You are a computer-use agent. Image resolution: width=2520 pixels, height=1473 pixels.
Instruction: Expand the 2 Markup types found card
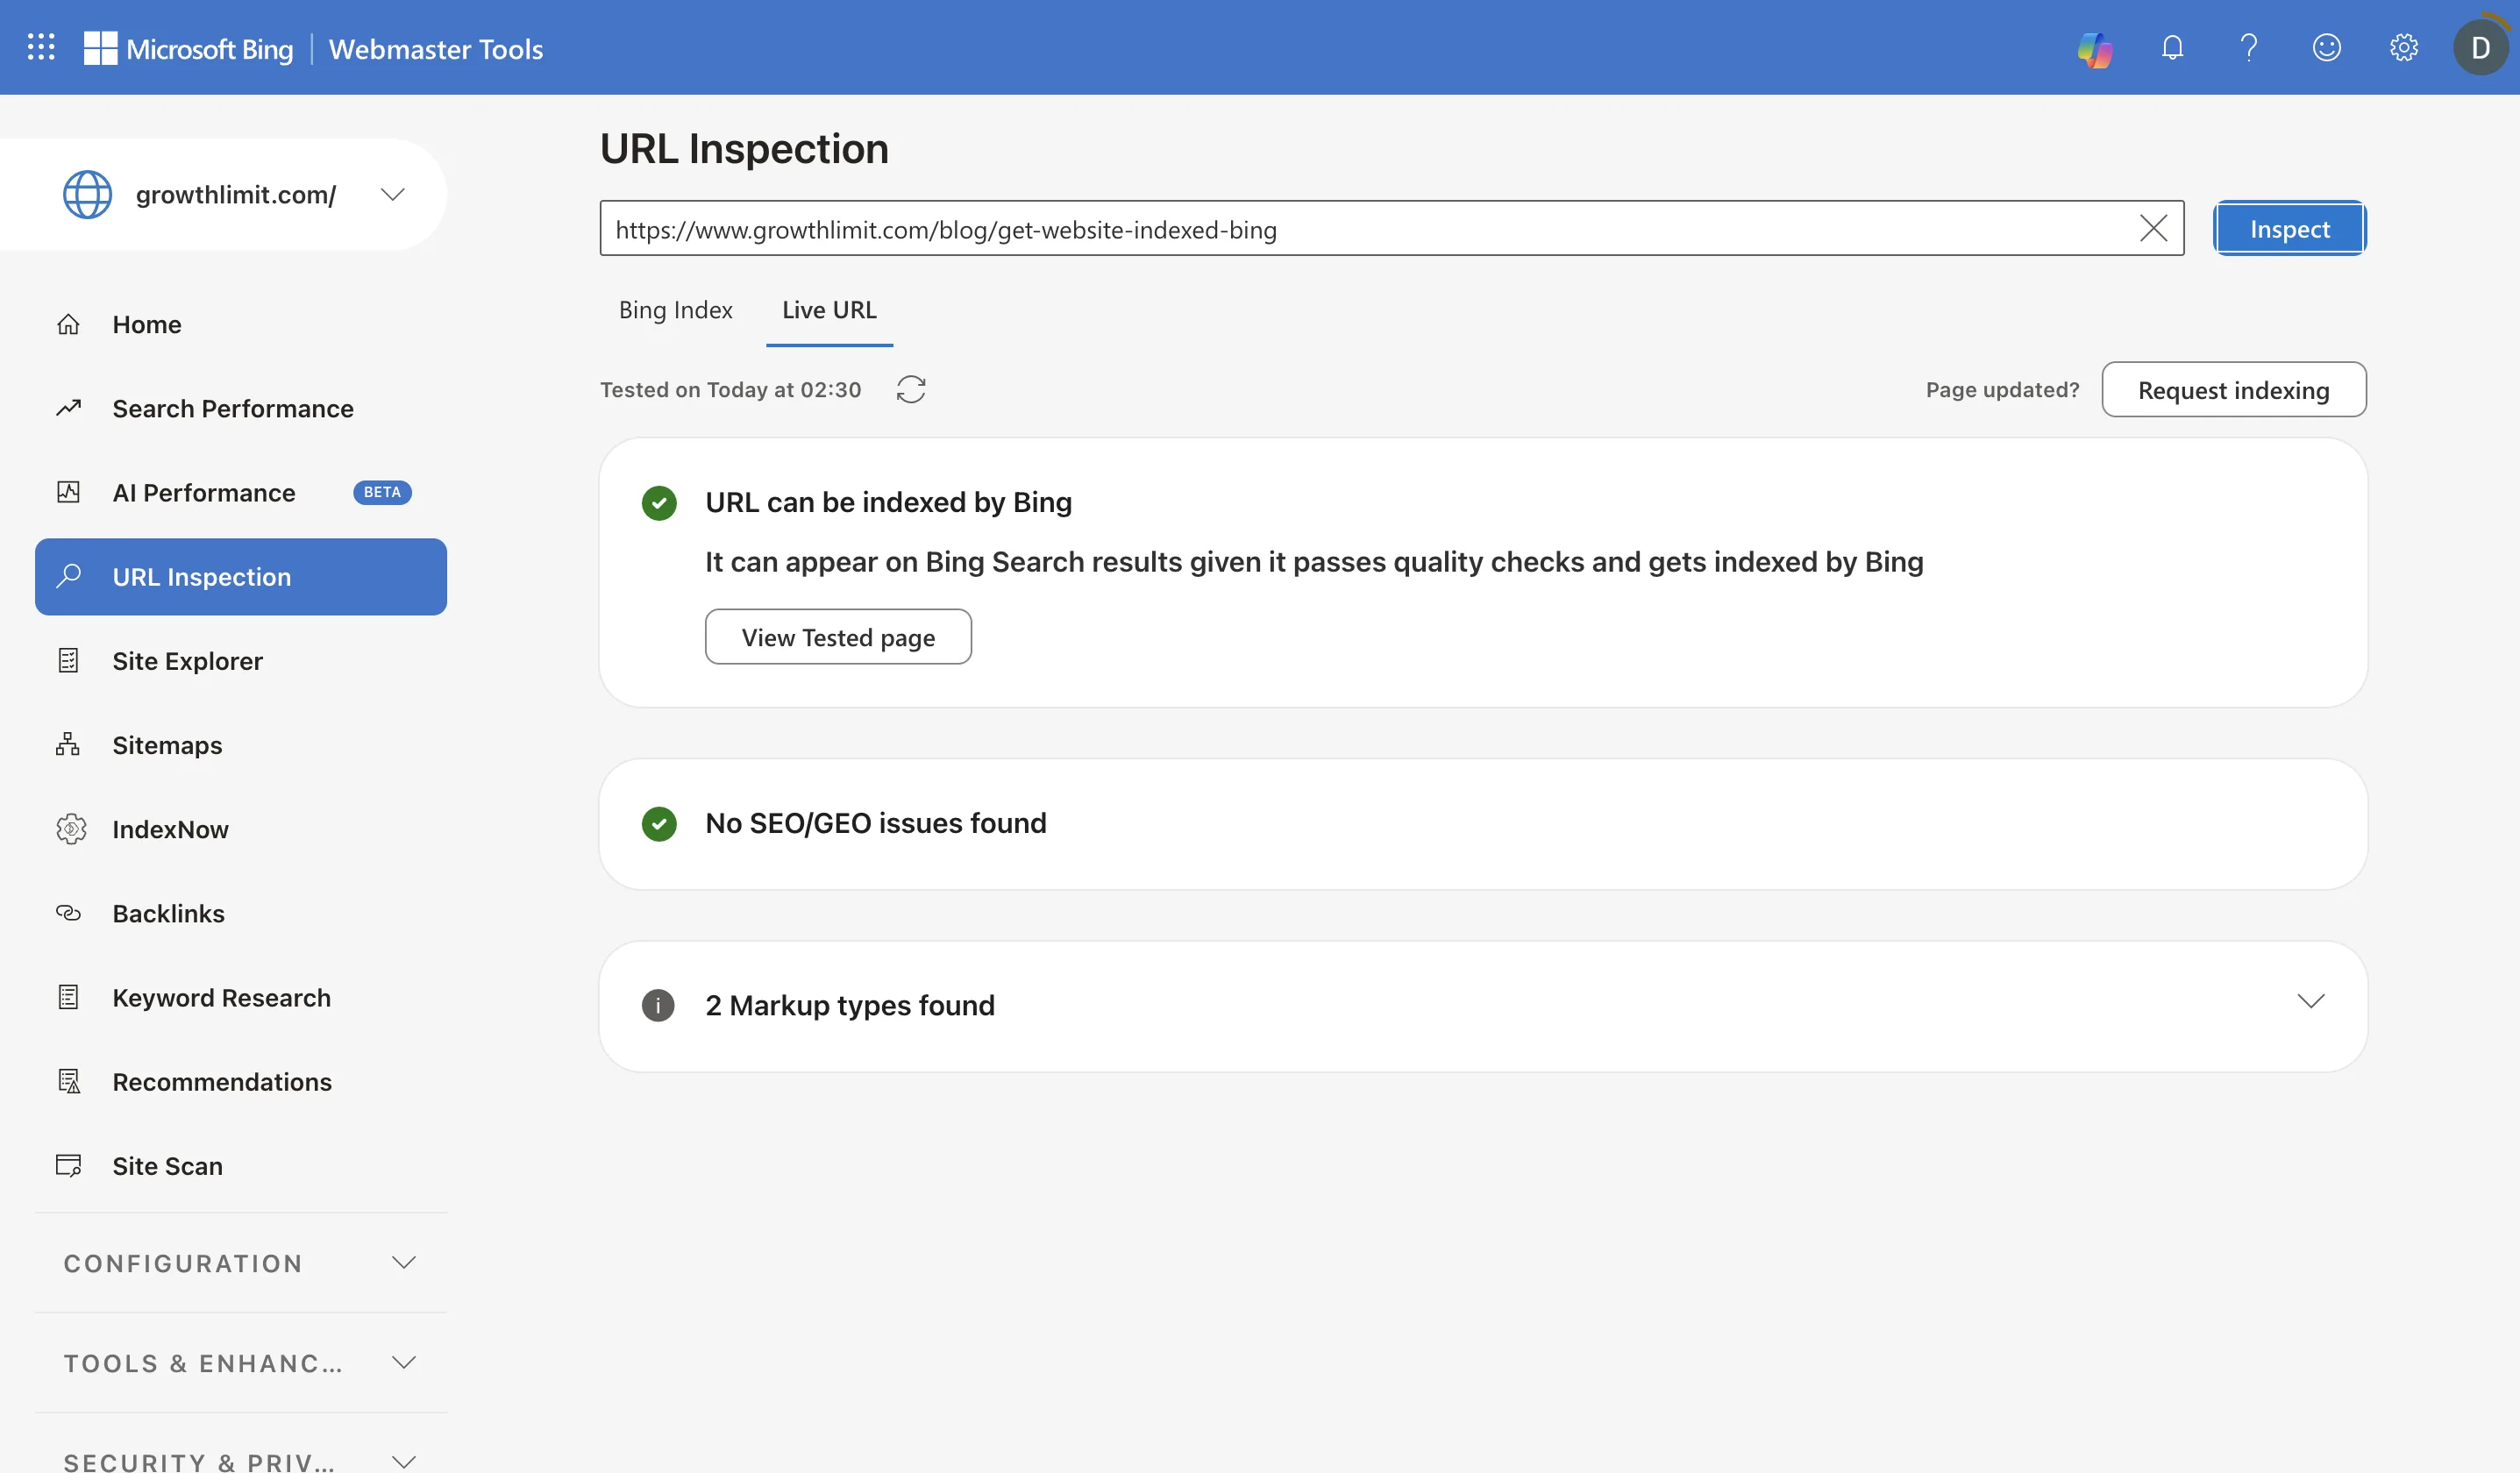(x=2311, y=1002)
